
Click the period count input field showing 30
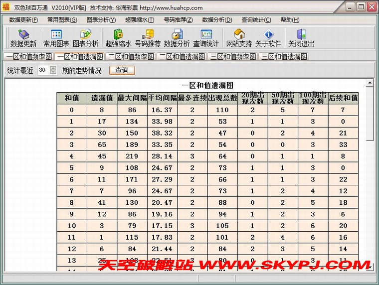(42, 70)
